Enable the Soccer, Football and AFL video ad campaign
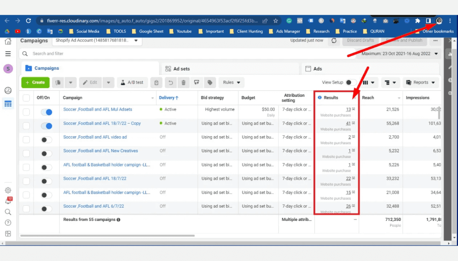458x261 pixels. coord(46,140)
